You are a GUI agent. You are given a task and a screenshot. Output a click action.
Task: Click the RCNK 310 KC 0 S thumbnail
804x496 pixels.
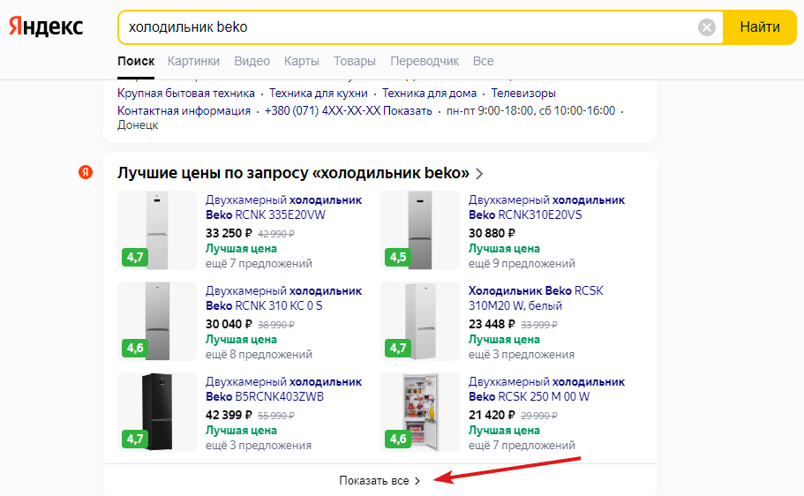pyautogui.click(x=157, y=321)
